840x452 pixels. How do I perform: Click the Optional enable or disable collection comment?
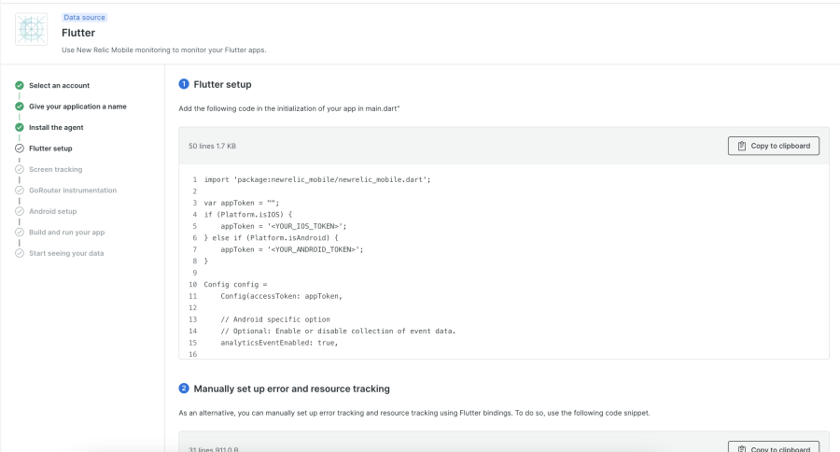[x=338, y=331]
